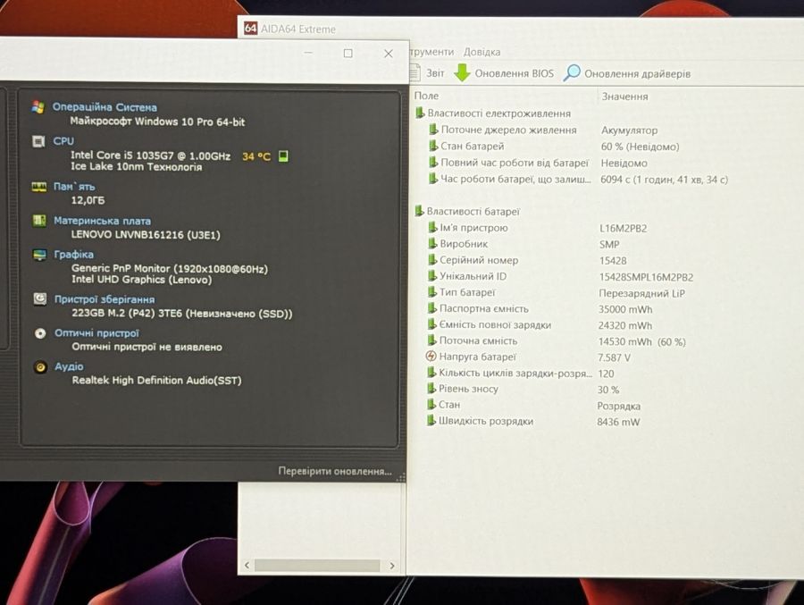Click the green CPU temperature indicator icon
The image size is (804, 605).
pyautogui.click(x=283, y=156)
